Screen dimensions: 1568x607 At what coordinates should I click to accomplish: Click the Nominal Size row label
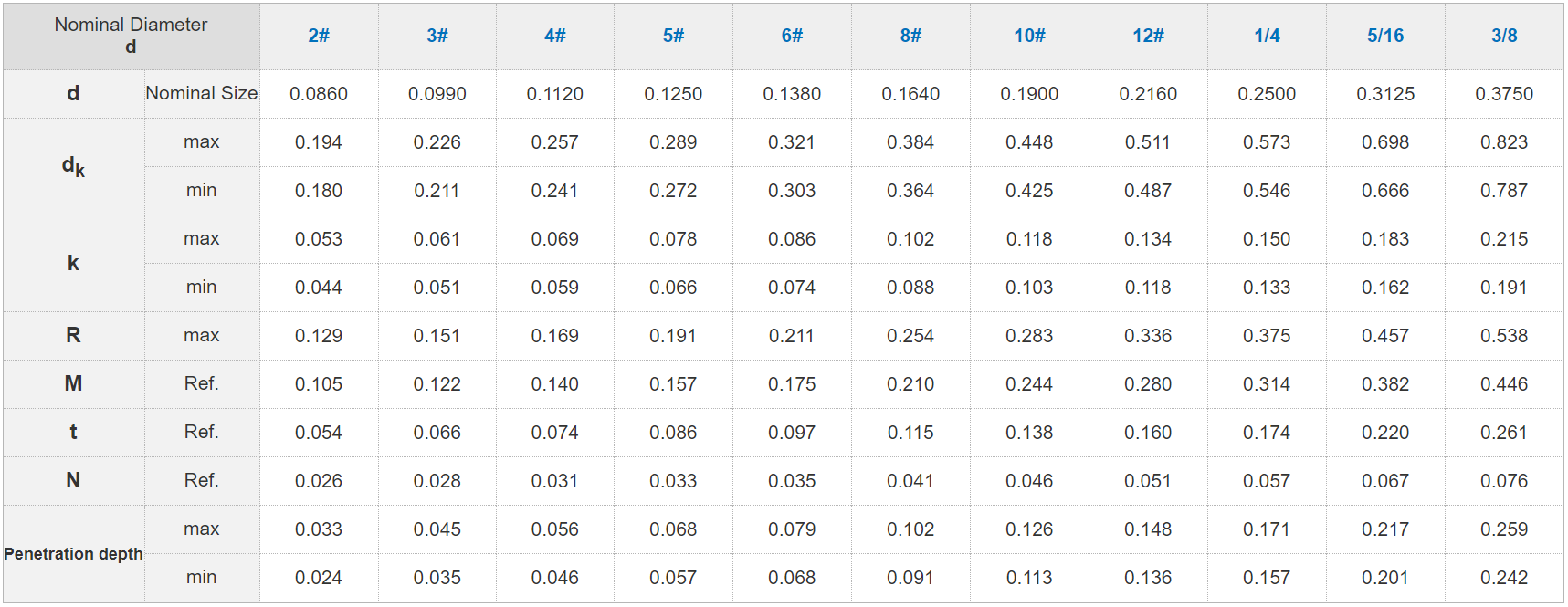[x=201, y=93]
